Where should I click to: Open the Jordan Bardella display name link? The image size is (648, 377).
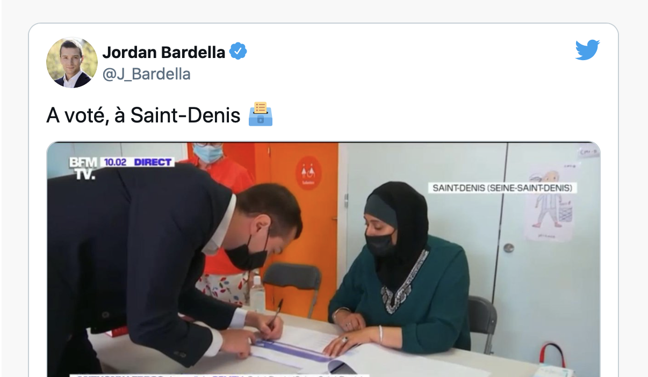point(164,52)
